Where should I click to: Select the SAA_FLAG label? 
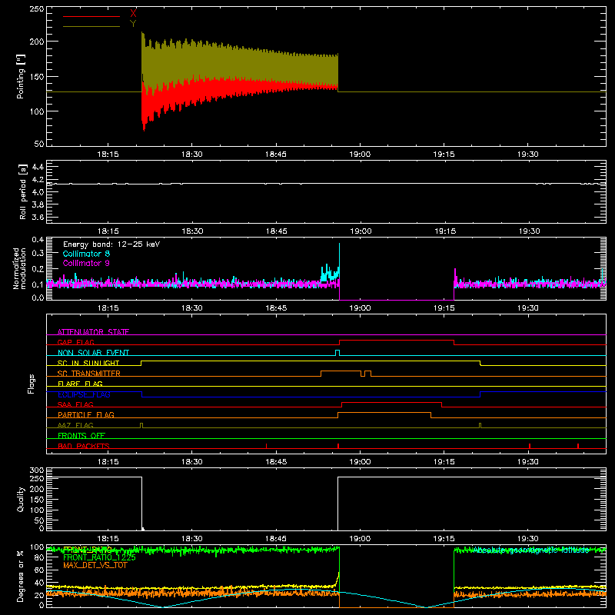[75, 404]
